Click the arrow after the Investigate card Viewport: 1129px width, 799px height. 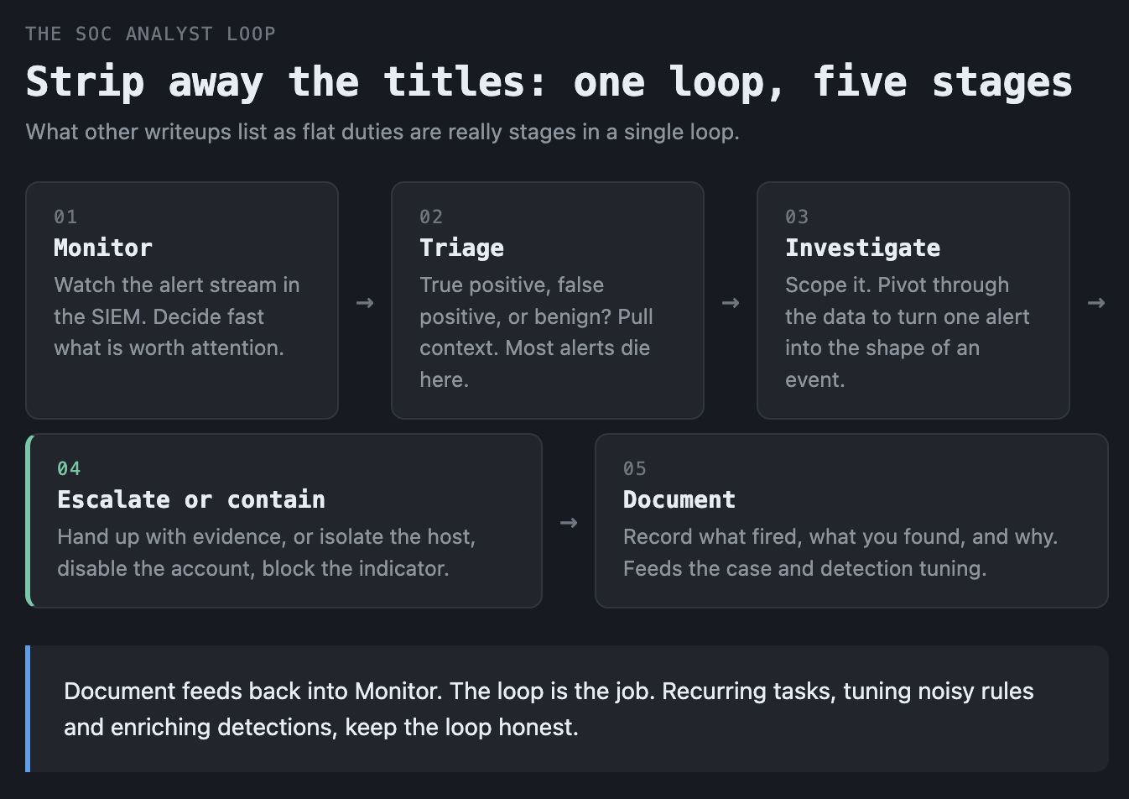(x=1096, y=302)
